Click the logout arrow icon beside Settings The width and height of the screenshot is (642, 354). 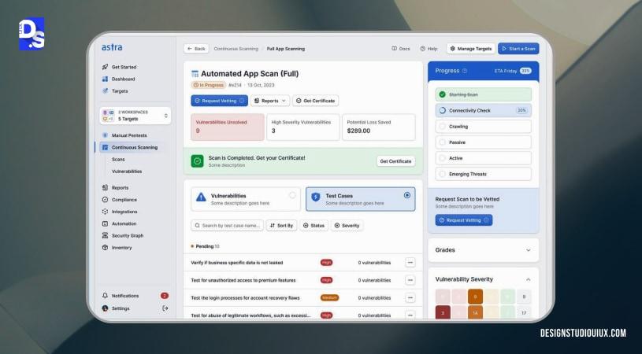[x=165, y=308]
